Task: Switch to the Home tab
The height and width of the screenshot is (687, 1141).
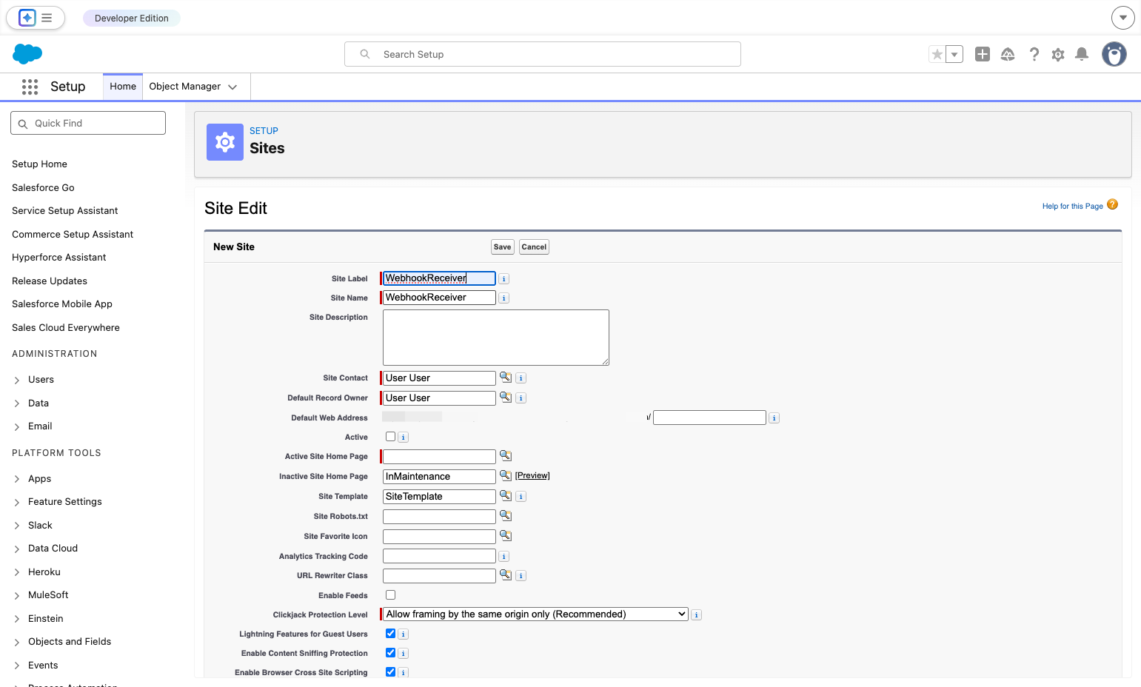Action: (x=123, y=87)
